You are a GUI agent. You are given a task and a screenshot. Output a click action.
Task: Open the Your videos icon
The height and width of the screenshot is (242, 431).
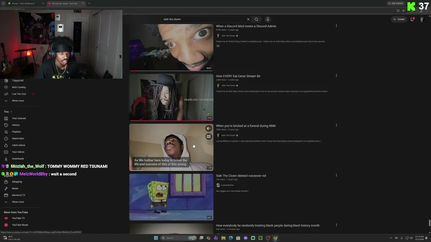pyautogui.click(x=6, y=152)
